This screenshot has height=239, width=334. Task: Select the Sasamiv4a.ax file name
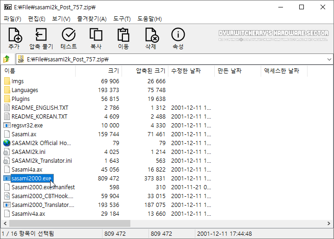click(28, 214)
